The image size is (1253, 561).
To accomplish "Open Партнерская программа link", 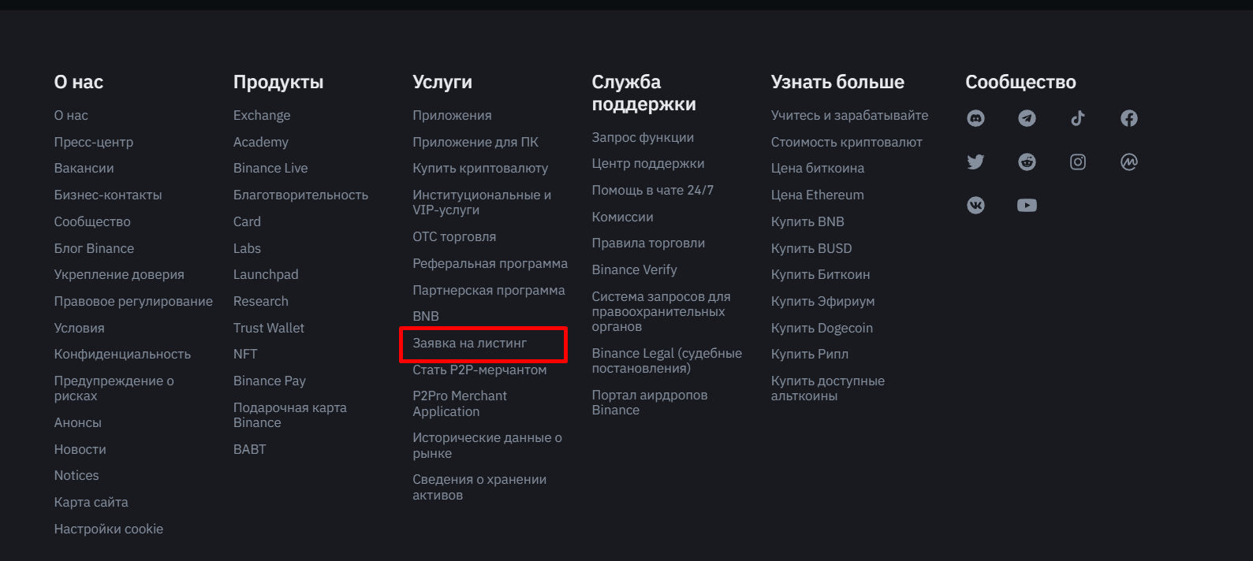I will coord(489,290).
